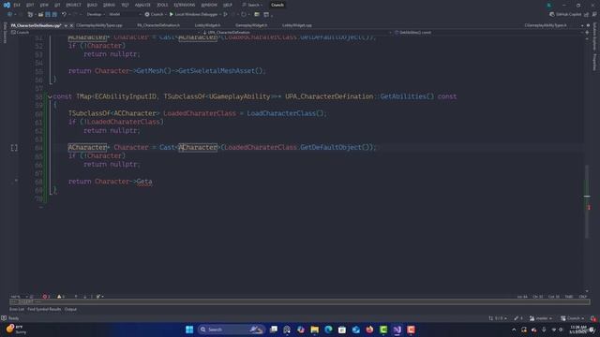
Task: Click the notifications bell in status bar
Action: tap(593, 318)
